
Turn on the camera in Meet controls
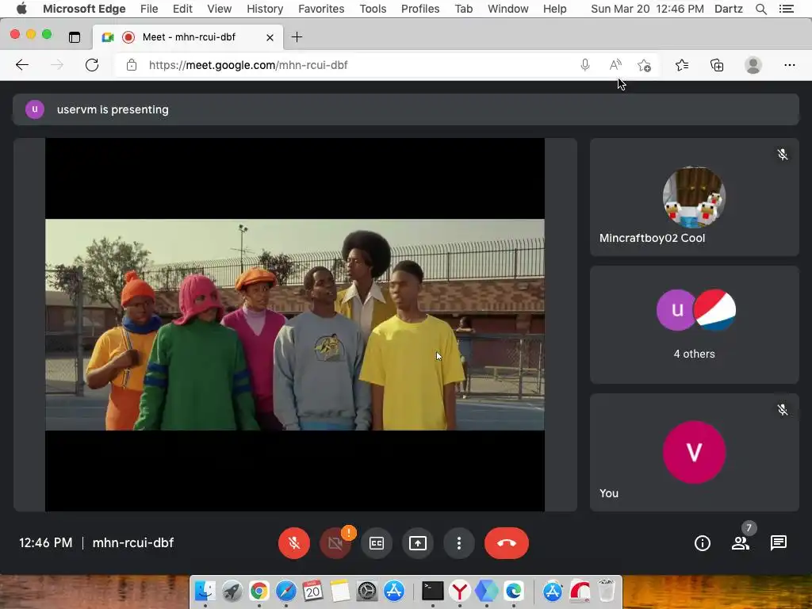coord(335,542)
